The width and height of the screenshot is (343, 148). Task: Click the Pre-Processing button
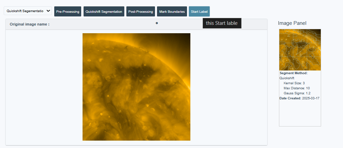coord(68,11)
